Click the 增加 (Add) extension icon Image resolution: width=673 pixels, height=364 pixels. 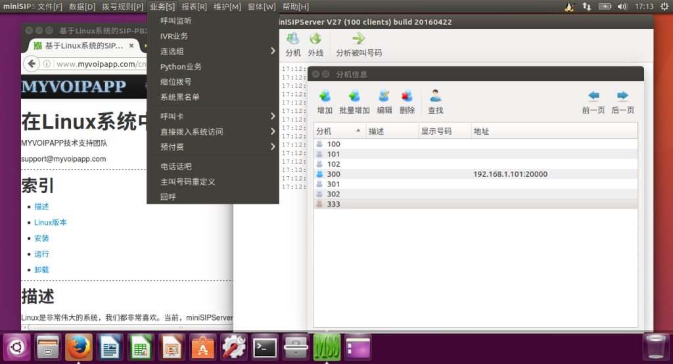coord(325,97)
